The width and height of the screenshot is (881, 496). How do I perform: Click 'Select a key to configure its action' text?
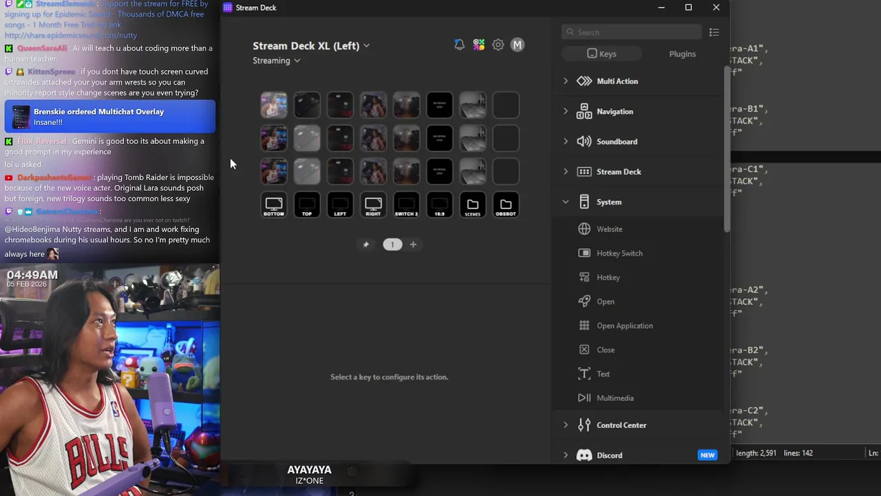(x=389, y=377)
